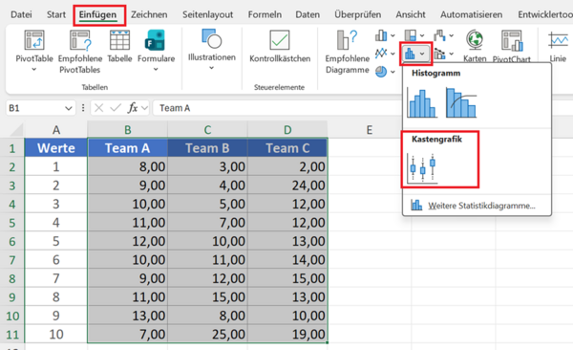Expand the Name Box dropdown arrow

pyautogui.click(x=69, y=108)
